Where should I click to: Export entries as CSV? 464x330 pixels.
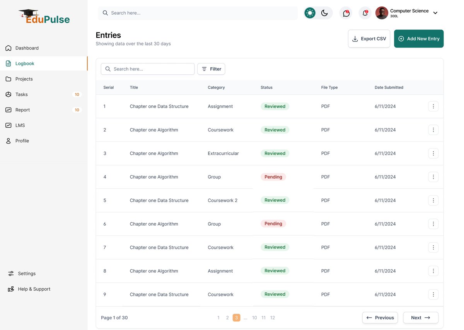point(369,39)
